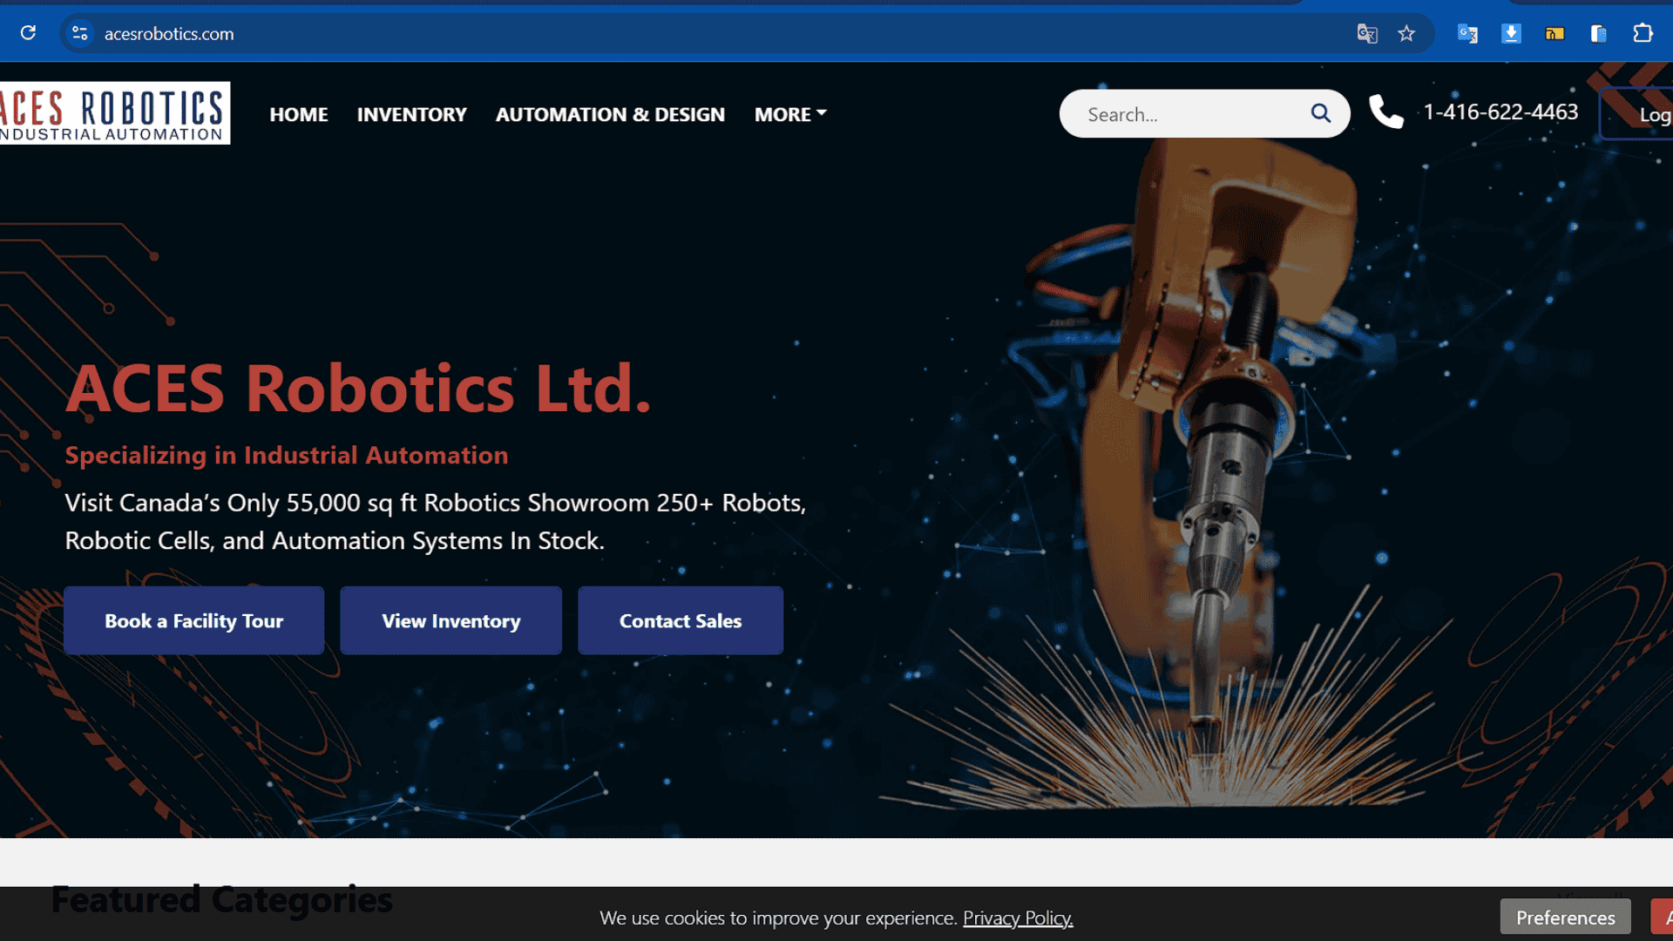Click the Contact Sales button
The height and width of the screenshot is (941, 1673).
[x=680, y=620]
